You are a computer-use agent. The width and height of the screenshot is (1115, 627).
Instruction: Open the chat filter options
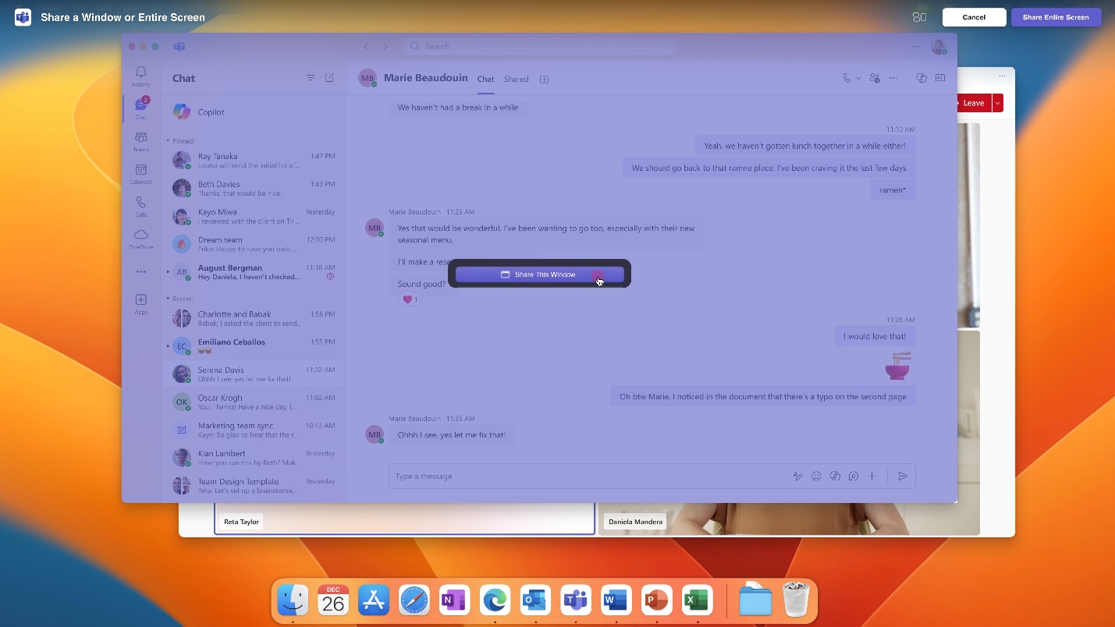click(311, 78)
